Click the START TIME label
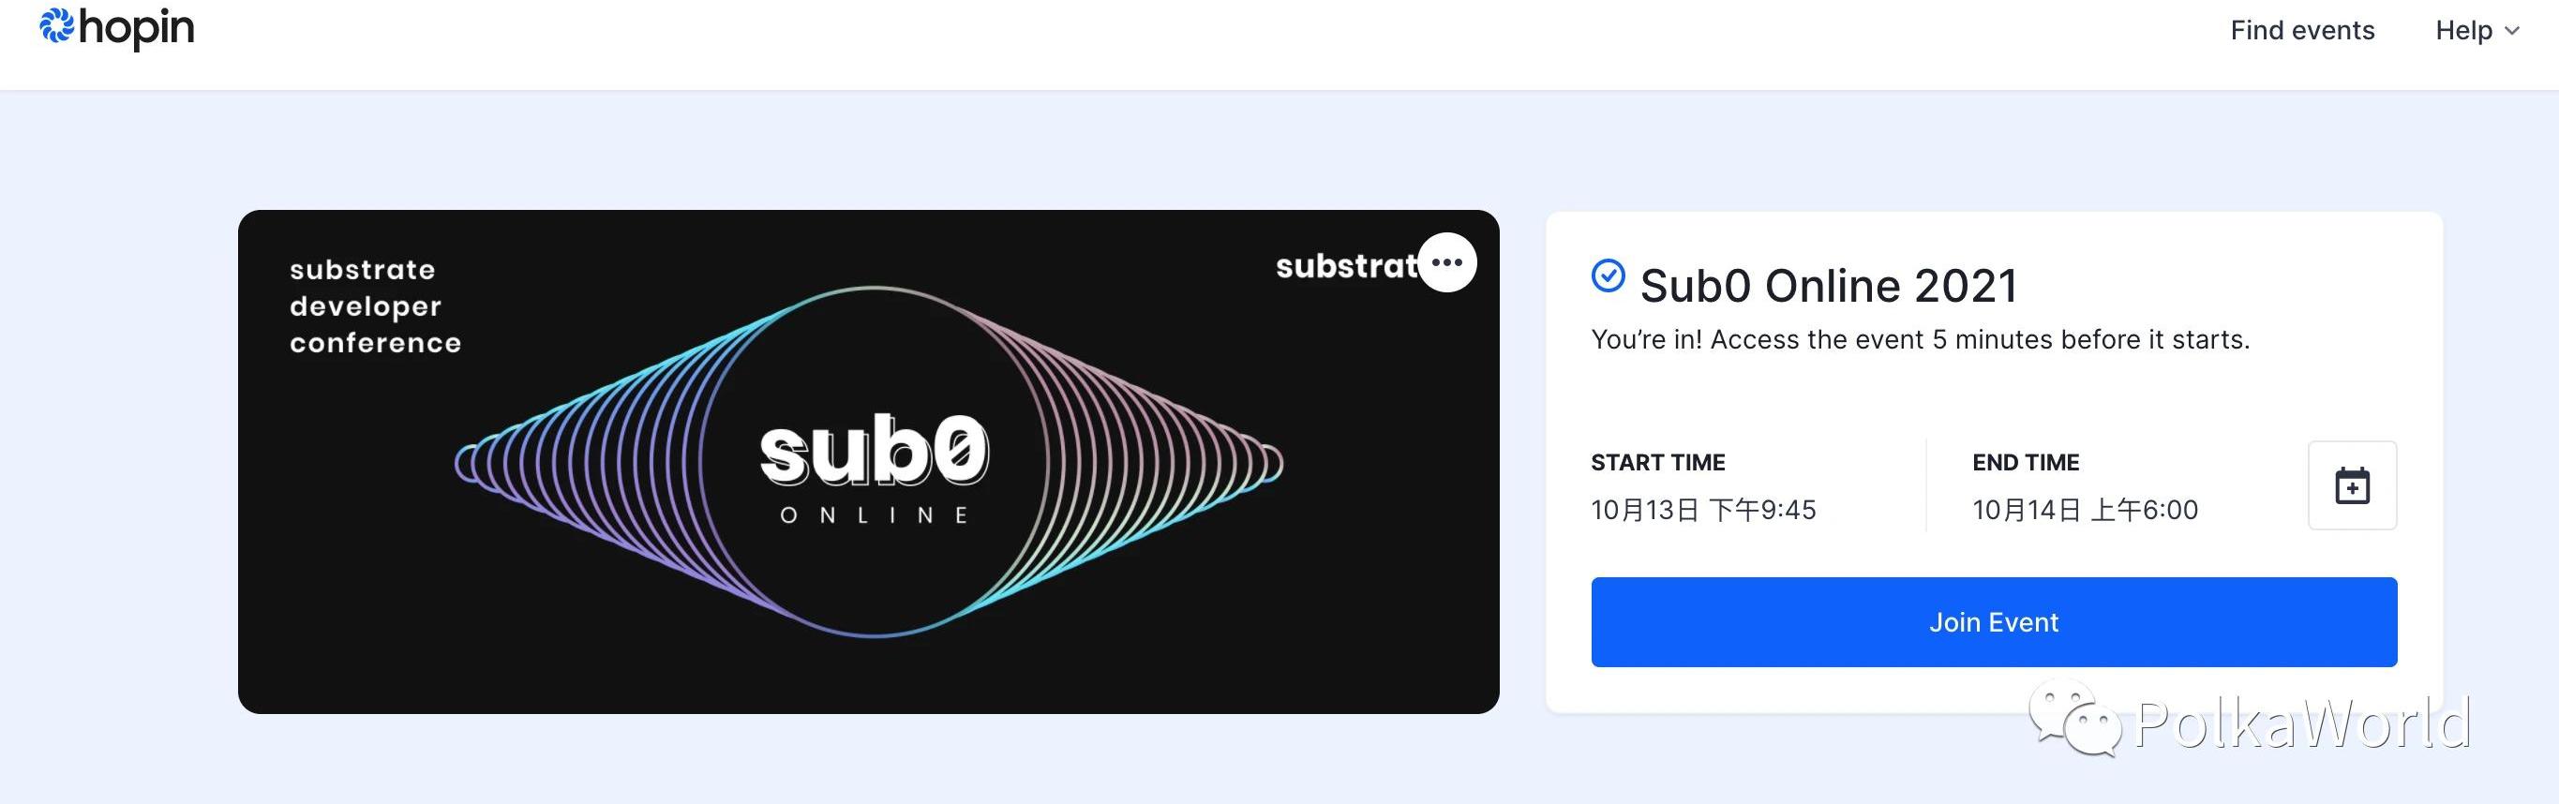 1657,463
